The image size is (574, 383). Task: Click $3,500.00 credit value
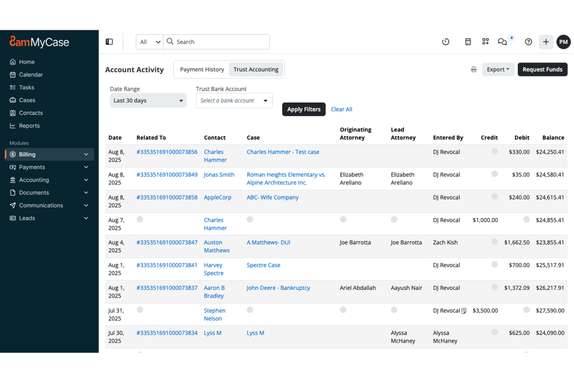[485, 311]
